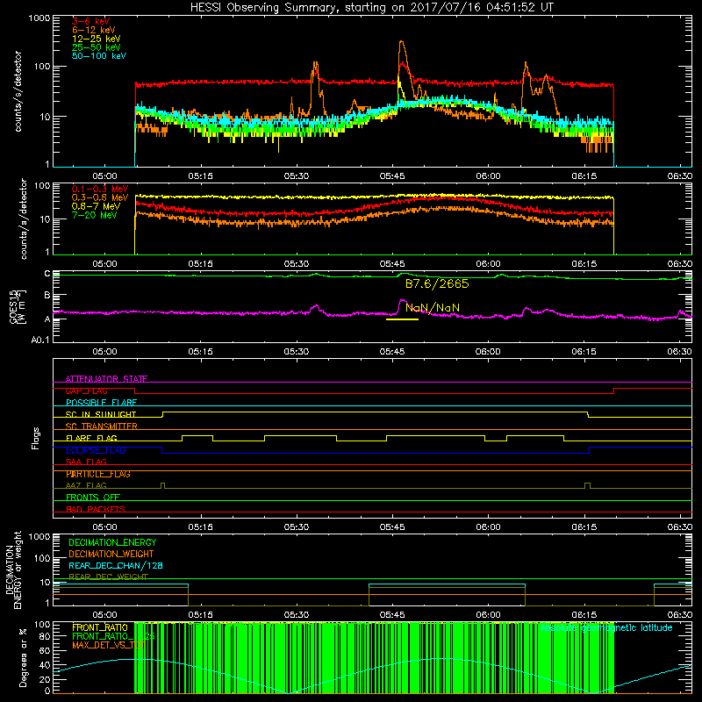702x702 pixels.
Task: Click the yellow FRONT_RATIO legend label
Action: click(x=100, y=627)
